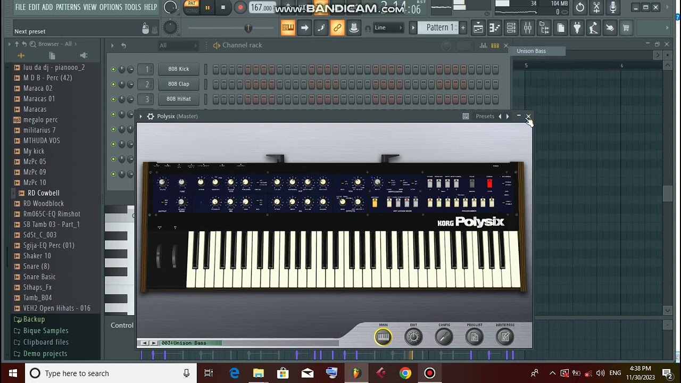This screenshot has height=383, width=681.
Task: Mute the 808 HiHat channel LED
Action: pos(113,99)
